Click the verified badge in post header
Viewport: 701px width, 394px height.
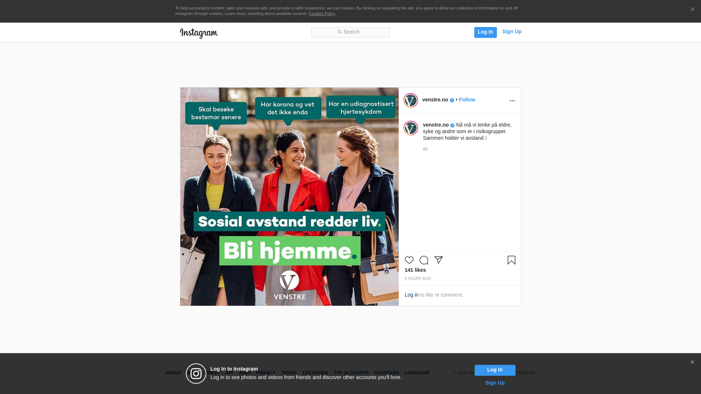click(x=452, y=100)
